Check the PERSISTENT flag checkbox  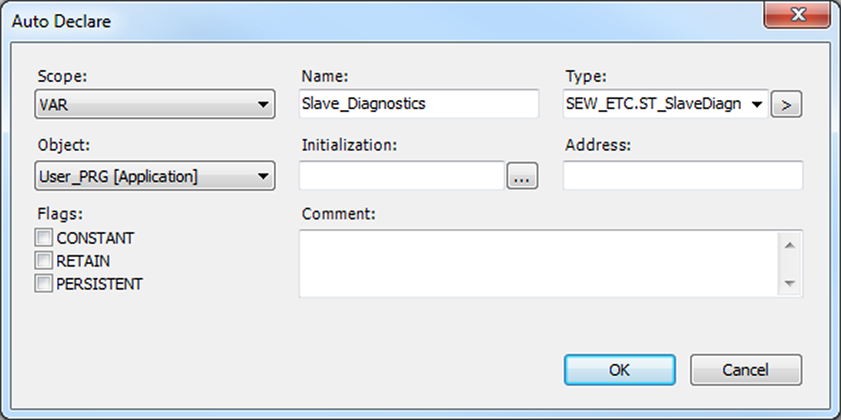(44, 284)
